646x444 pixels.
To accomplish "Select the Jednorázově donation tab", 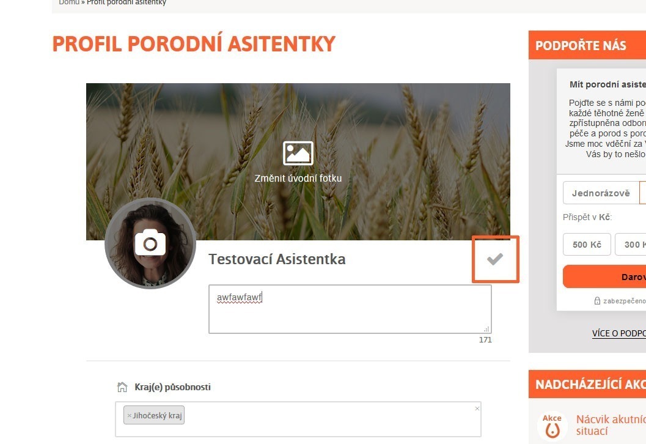I will coord(601,193).
